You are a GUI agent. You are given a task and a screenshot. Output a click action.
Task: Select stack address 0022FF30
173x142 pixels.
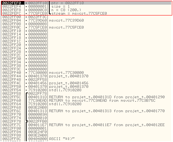pos(12,59)
